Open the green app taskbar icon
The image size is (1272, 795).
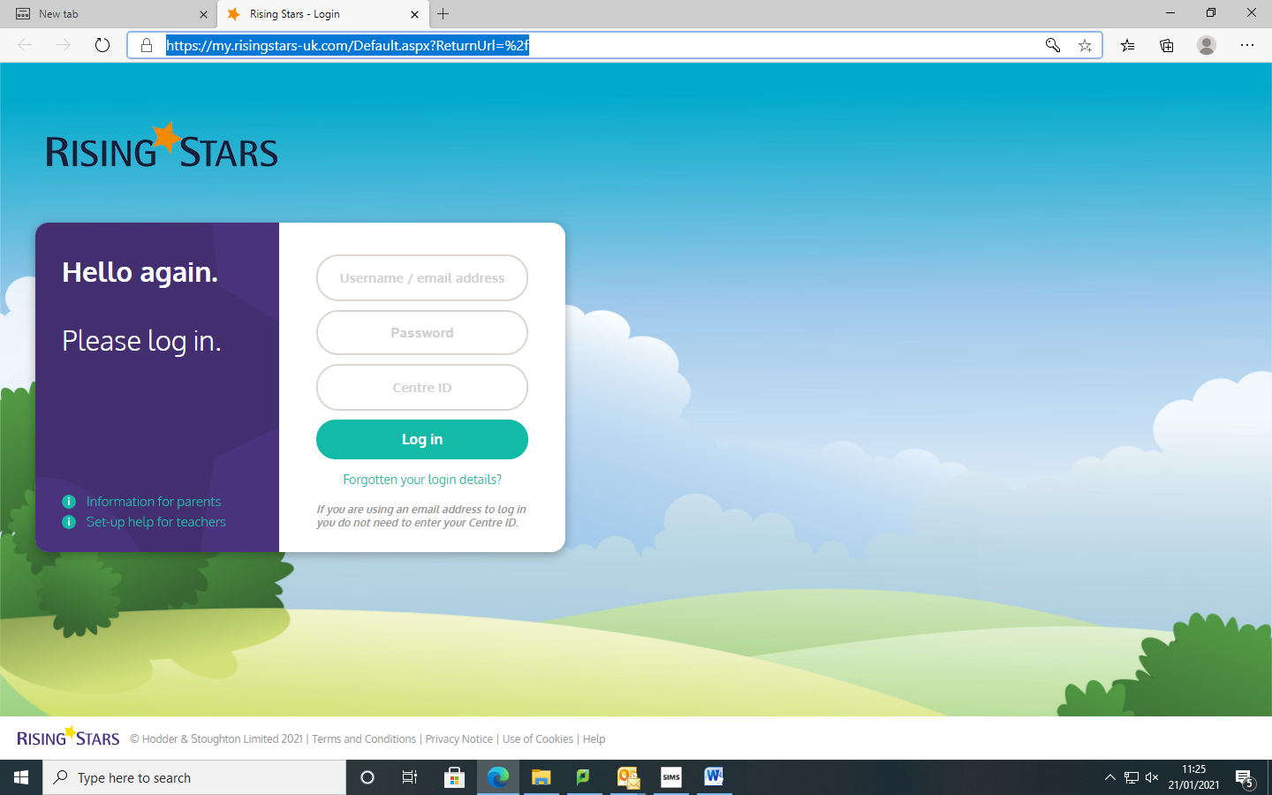click(x=583, y=777)
